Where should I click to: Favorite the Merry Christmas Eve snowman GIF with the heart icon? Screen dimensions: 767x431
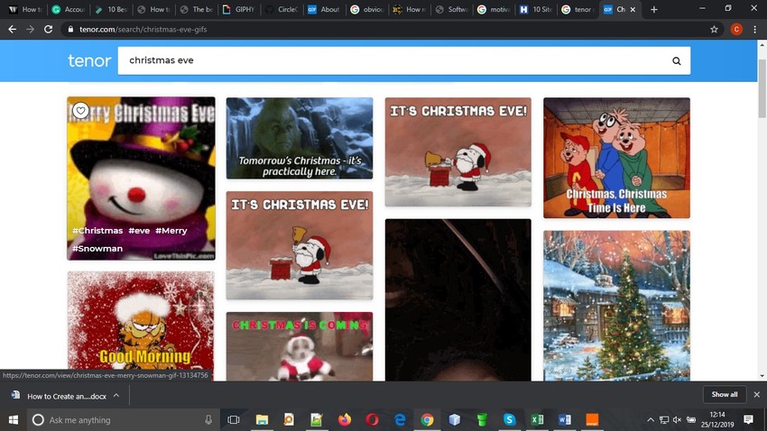(80, 111)
